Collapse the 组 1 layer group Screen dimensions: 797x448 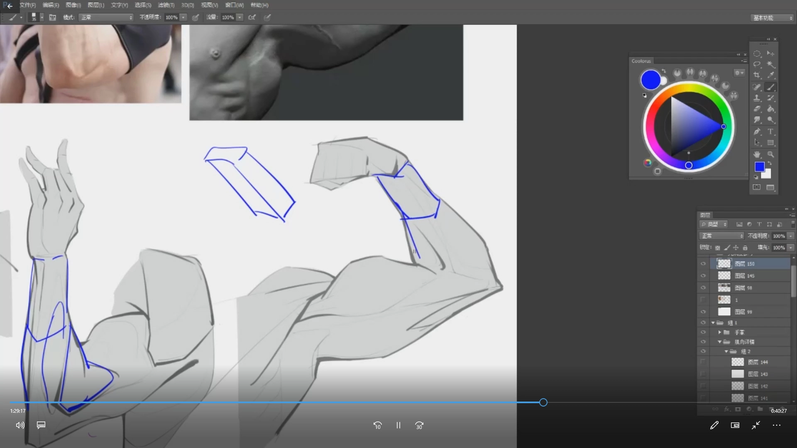click(x=713, y=323)
